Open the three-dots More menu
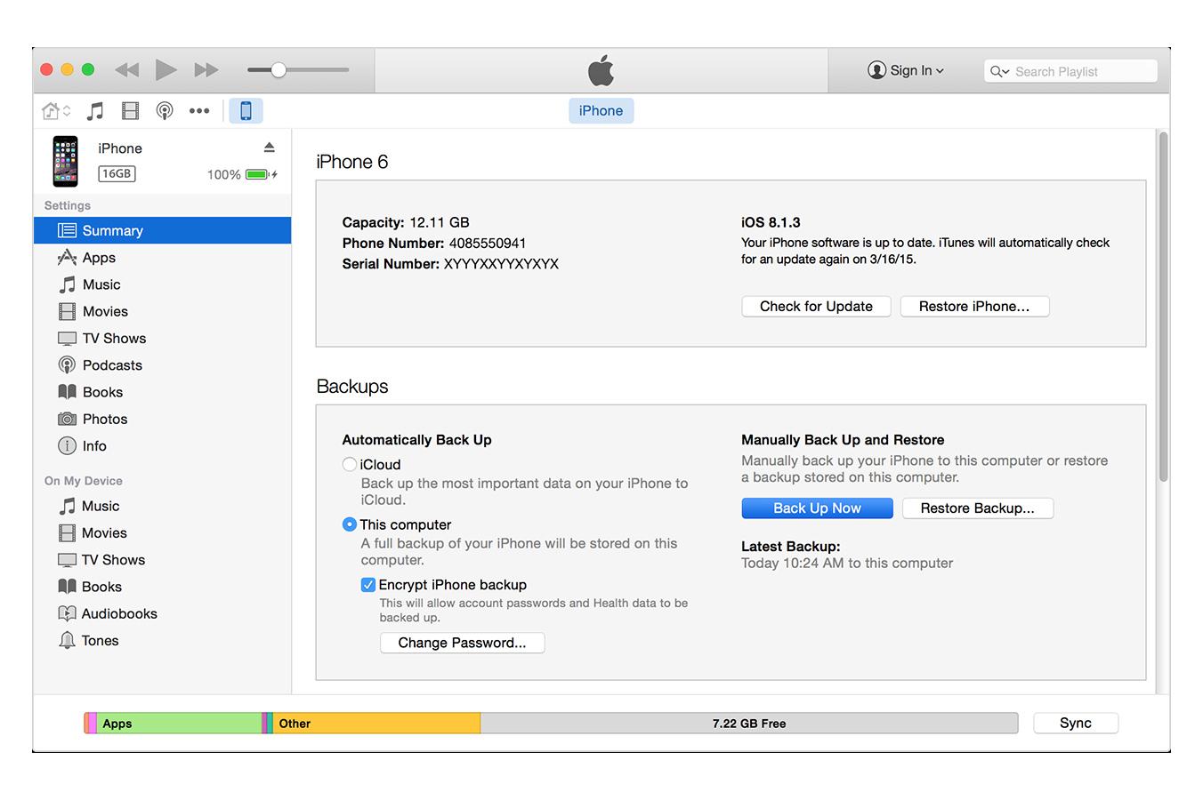Screen dimensions: 1203x800 tap(199, 111)
